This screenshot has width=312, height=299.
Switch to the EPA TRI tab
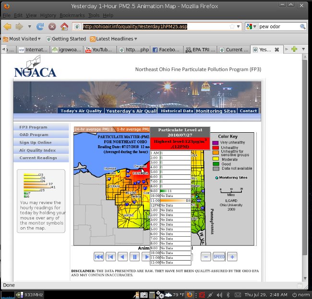(x=200, y=50)
